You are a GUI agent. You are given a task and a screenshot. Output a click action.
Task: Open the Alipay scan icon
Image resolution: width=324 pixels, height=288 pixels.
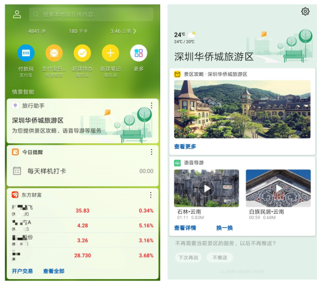click(54, 53)
